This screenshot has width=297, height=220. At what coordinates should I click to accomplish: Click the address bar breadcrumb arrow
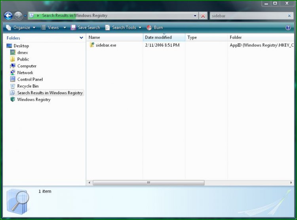click(x=38, y=16)
